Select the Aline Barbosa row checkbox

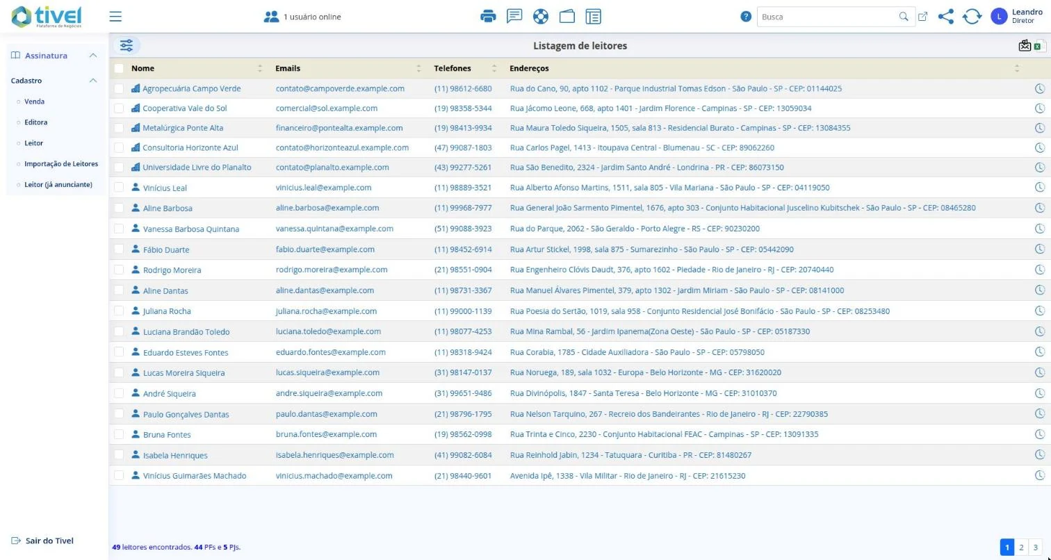coord(119,208)
